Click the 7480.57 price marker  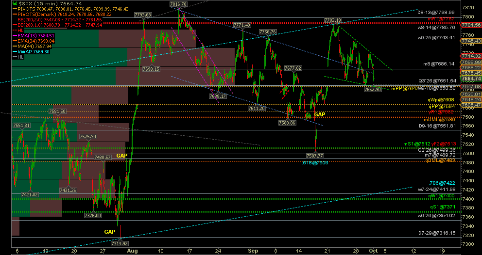tap(103, 157)
